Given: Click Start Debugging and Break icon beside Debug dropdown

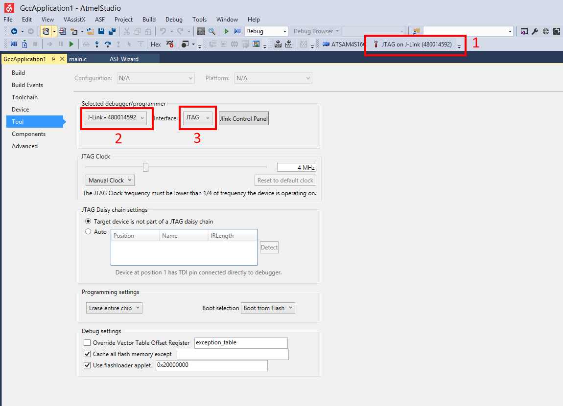Looking at the screenshot, I should pos(237,32).
